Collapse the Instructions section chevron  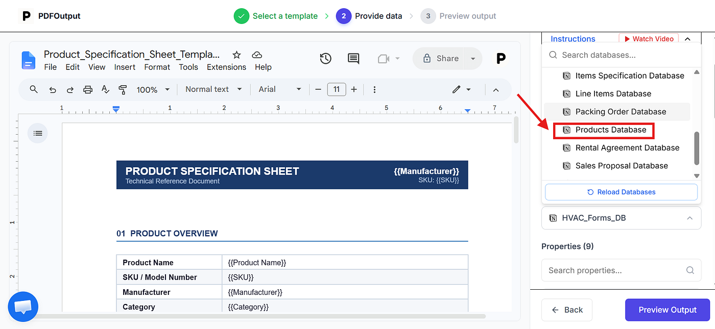[687, 39]
